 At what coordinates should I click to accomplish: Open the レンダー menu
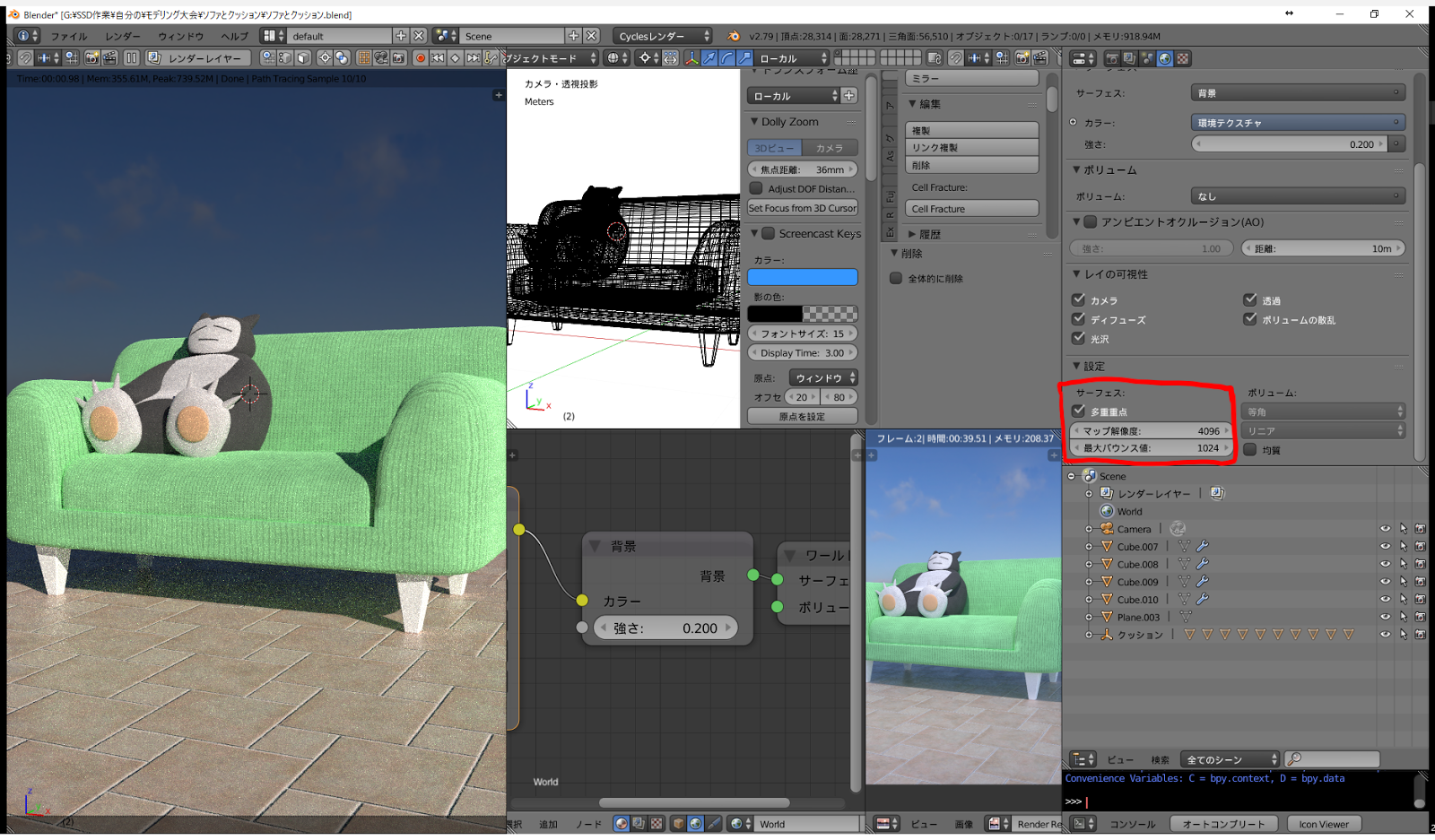click(x=123, y=37)
